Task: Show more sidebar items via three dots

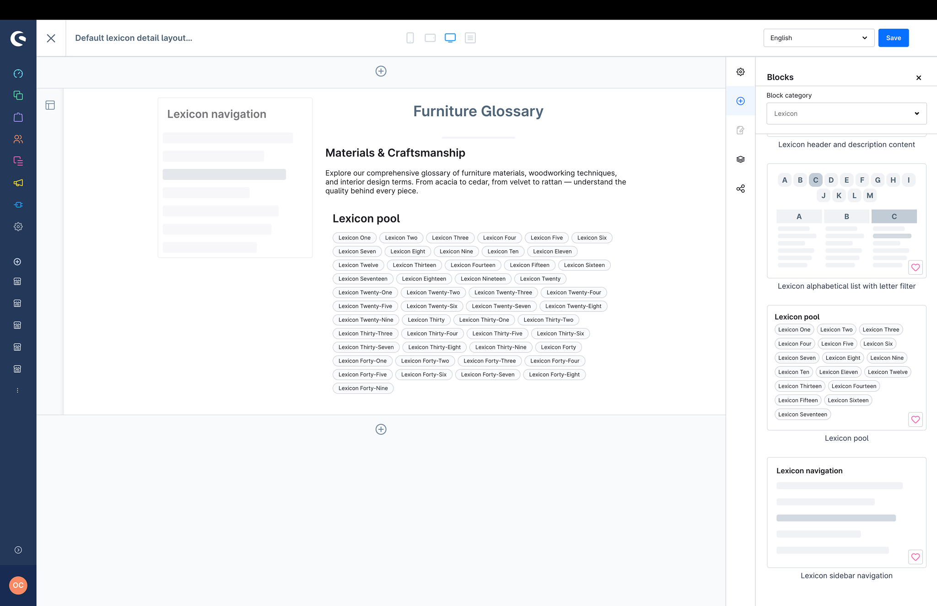Action: pyautogui.click(x=17, y=390)
